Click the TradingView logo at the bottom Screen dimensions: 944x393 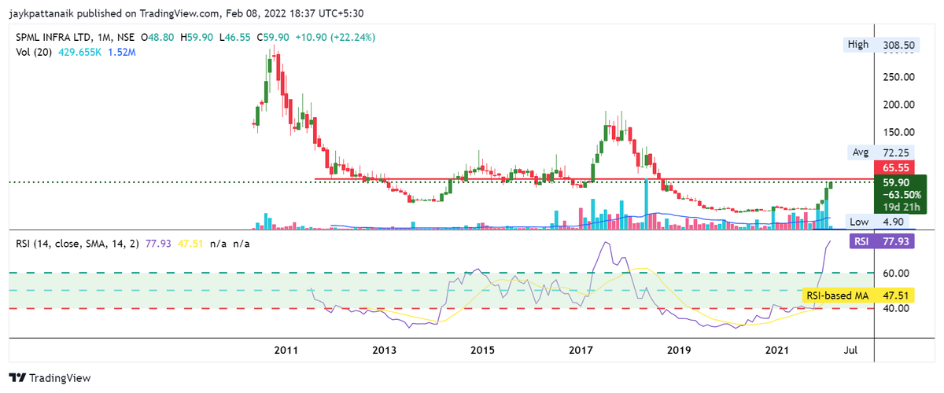50,378
